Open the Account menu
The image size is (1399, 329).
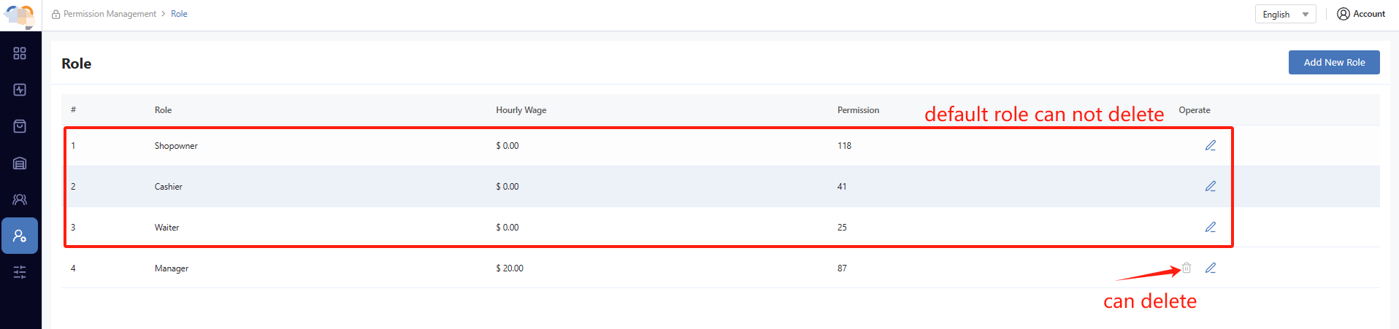[x=1361, y=14]
